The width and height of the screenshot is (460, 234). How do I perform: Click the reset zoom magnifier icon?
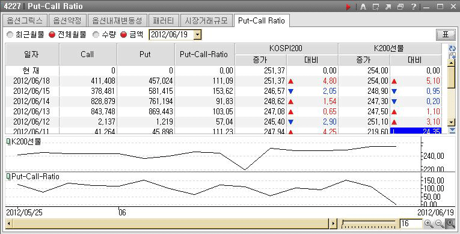click(x=450, y=224)
